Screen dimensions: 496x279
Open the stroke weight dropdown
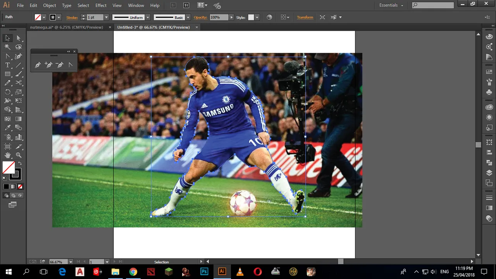point(106,17)
